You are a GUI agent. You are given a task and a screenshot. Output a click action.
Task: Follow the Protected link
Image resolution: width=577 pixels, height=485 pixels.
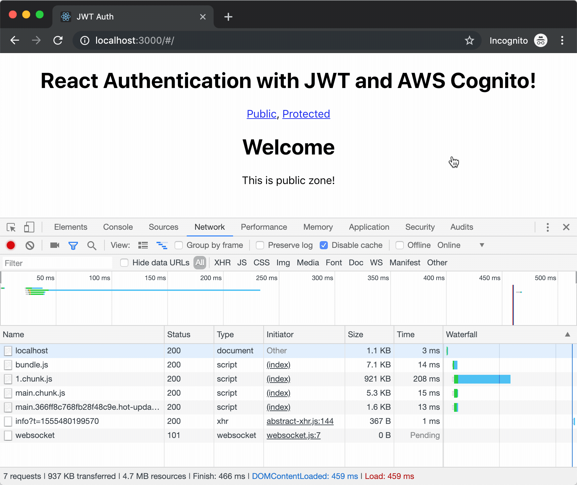pos(306,114)
